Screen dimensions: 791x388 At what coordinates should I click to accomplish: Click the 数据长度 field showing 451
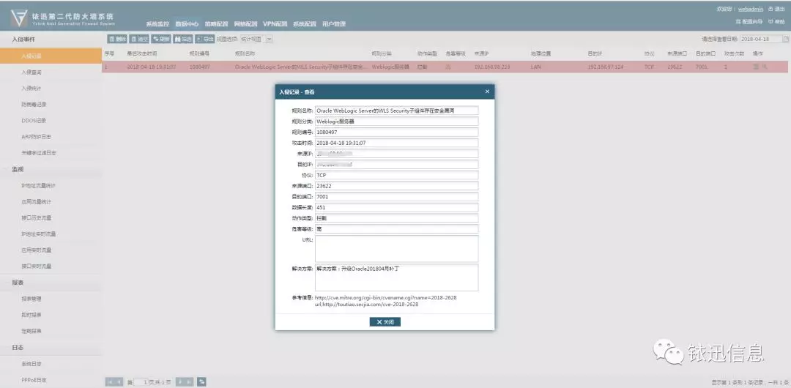click(x=396, y=207)
